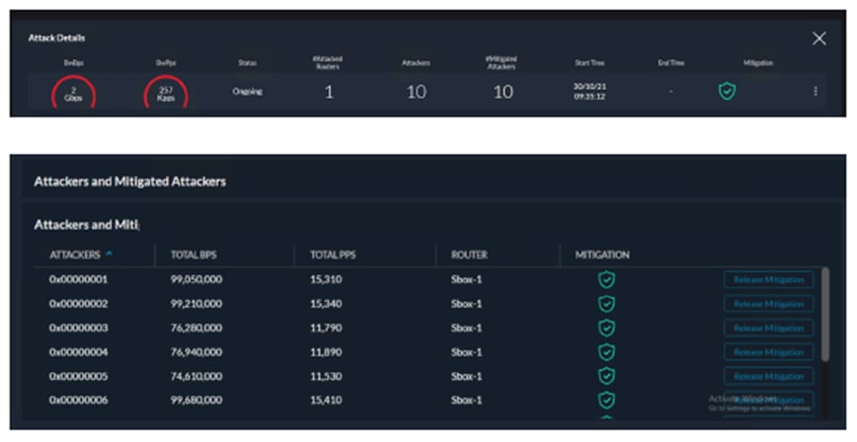Release mitigation for attacker 0x00000003

768,328
